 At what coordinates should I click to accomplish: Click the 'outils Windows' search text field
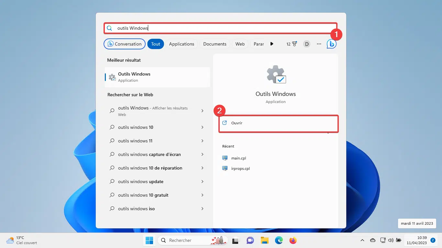click(x=220, y=28)
